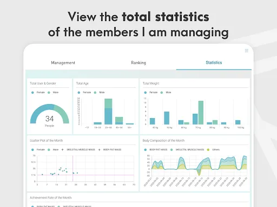Toggle Male legend dot in Scatter Plot
The width and height of the screenshot is (277, 207).
(x=49, y=150)
